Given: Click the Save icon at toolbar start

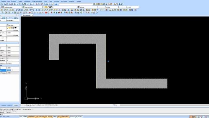Looking at the screenshot, I should (2, 4).
